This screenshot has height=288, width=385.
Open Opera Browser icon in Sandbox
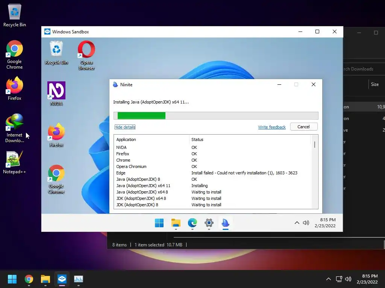click(x=86, y=55)
